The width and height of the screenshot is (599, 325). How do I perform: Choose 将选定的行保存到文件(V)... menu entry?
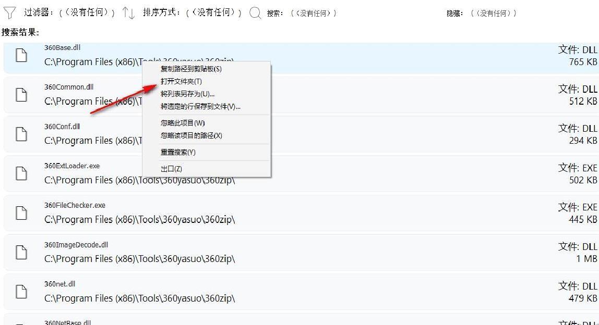tap(200, 106)
